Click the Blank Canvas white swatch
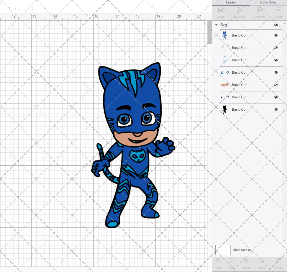 223,250
